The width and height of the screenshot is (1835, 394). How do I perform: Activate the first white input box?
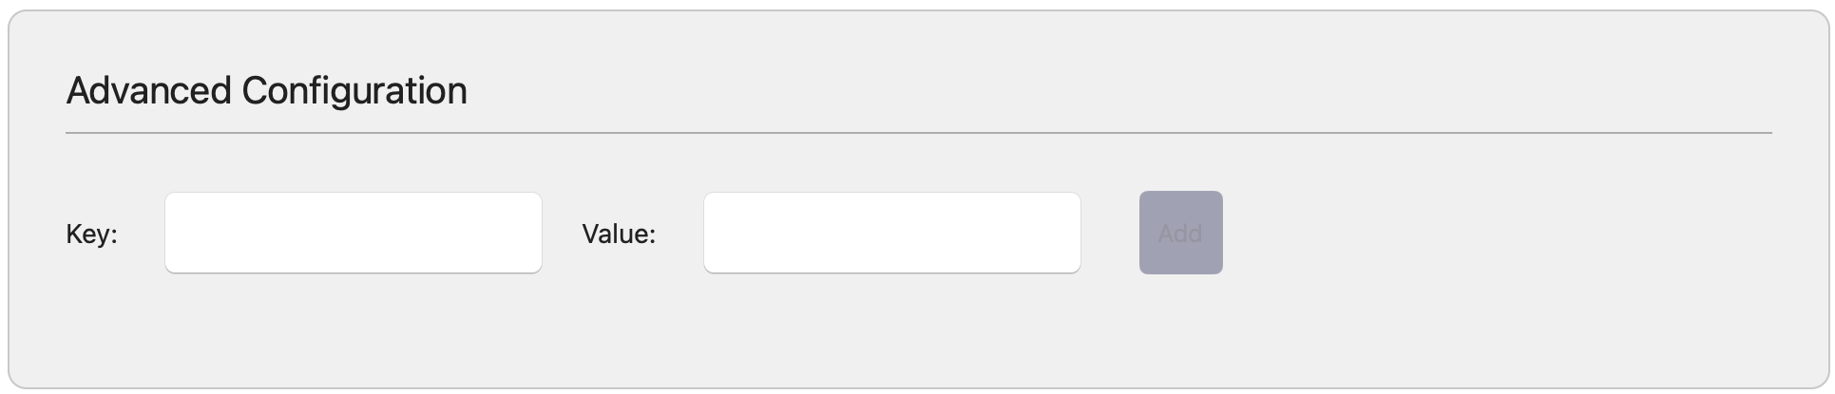tap(354, 233)
